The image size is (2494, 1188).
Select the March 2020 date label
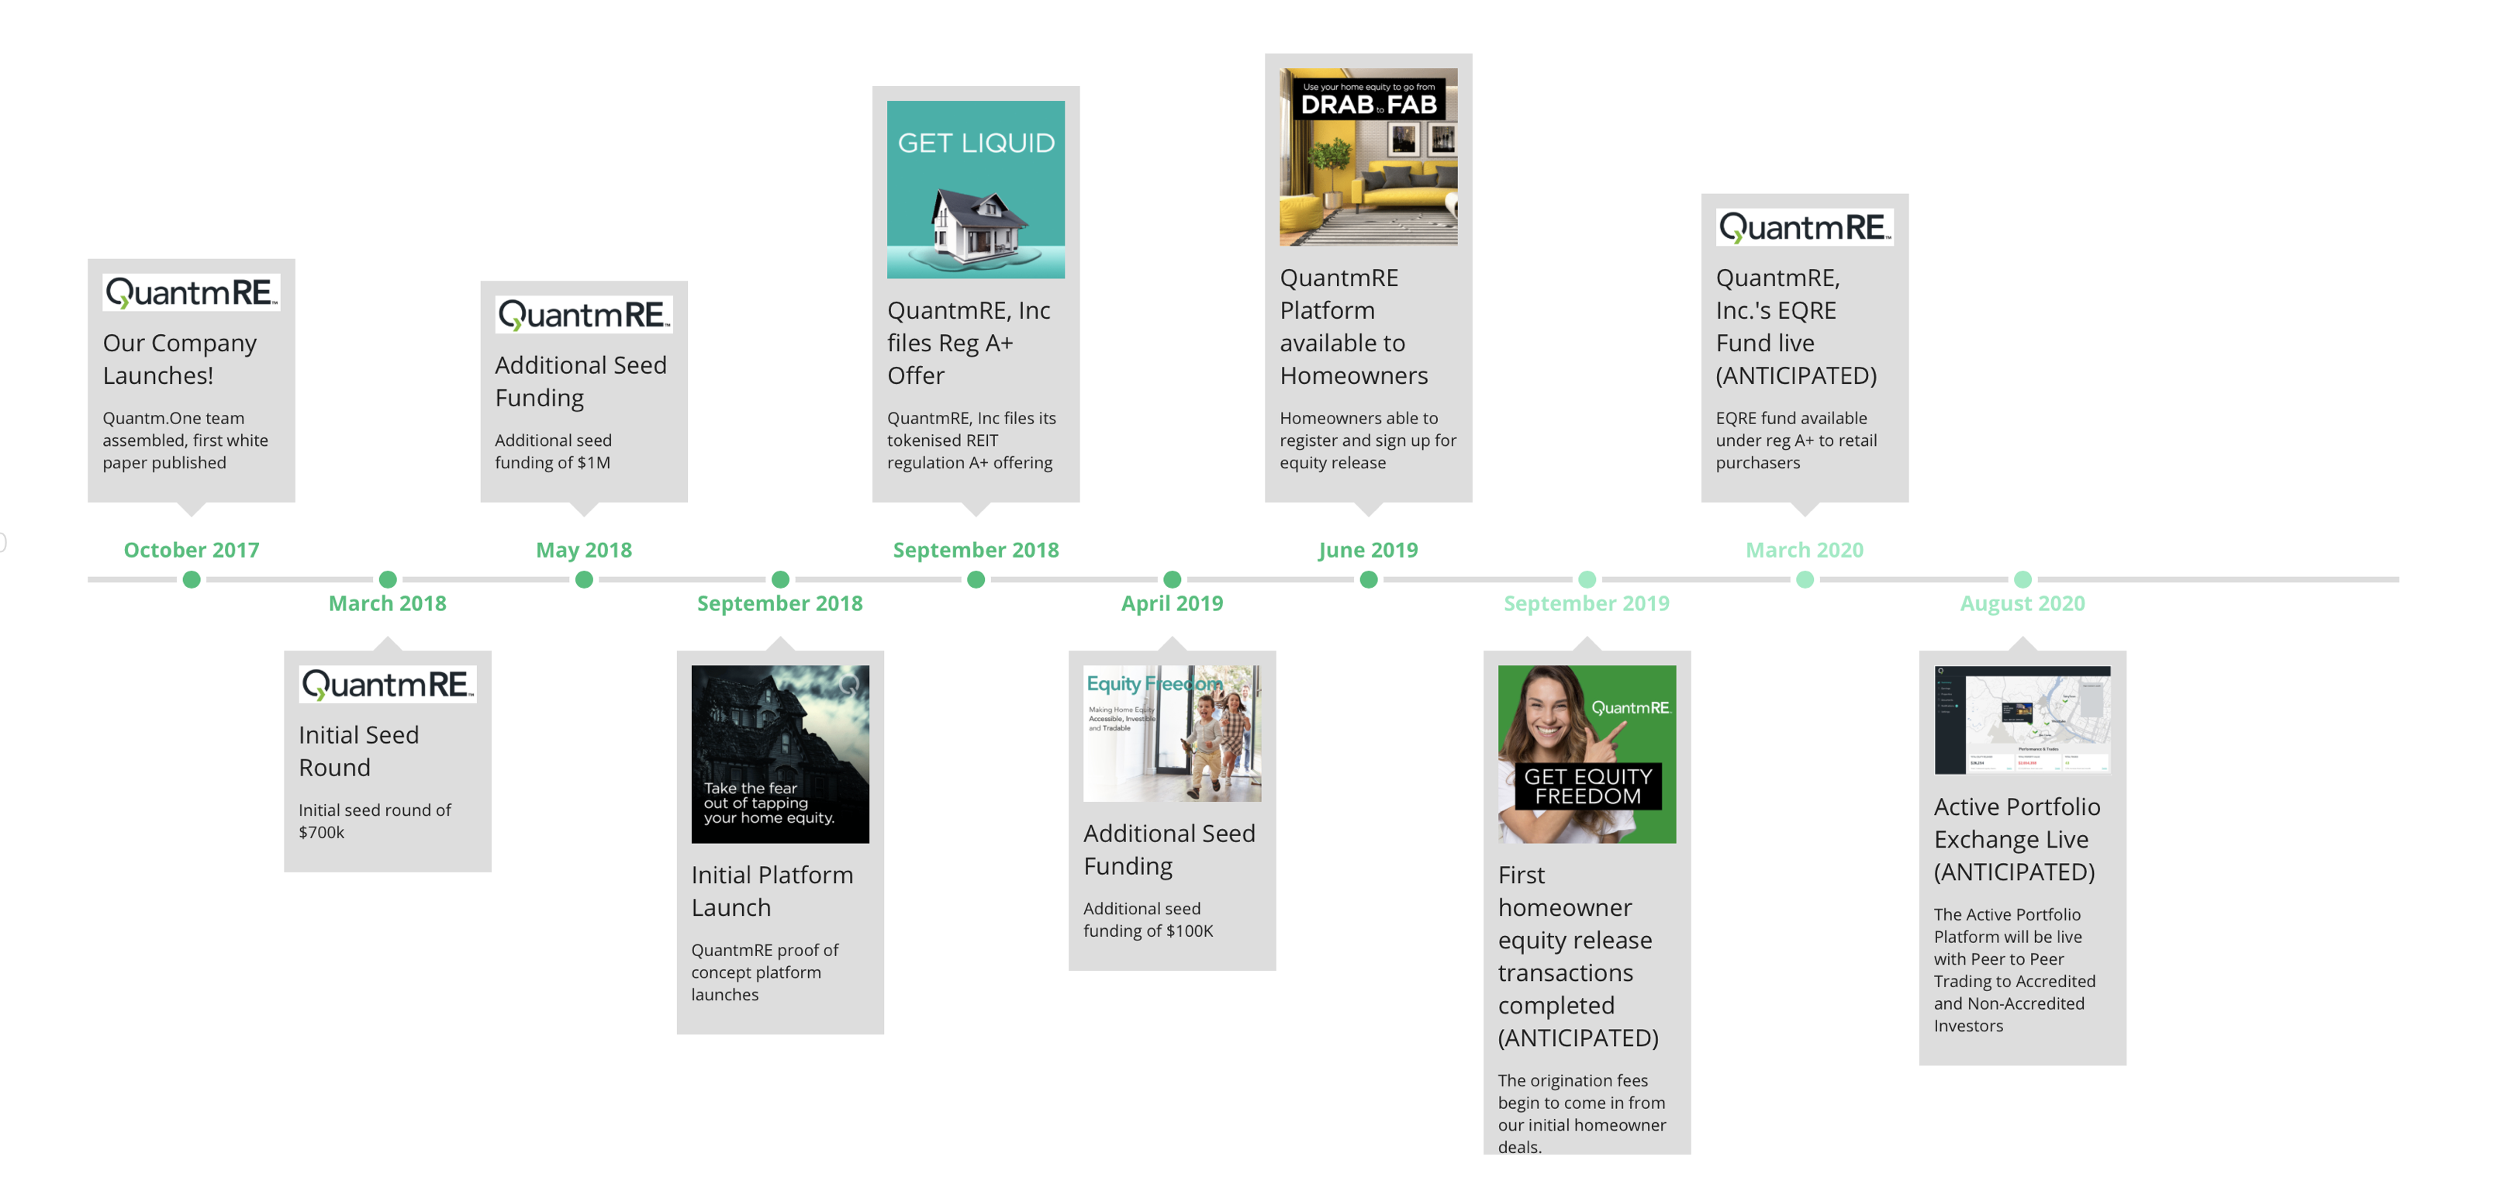tap(1805, 550)
